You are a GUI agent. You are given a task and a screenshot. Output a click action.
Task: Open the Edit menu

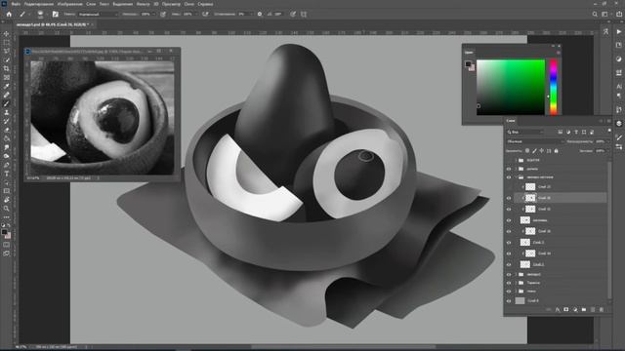tap(39, 4)
